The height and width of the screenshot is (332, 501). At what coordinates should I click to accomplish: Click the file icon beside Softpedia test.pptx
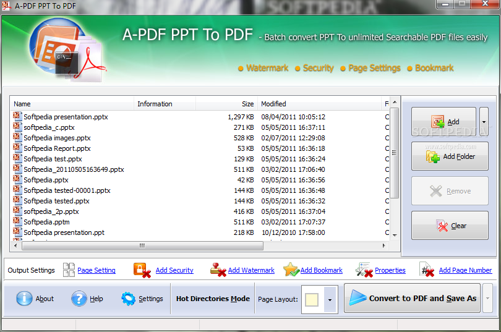[17, 158]
